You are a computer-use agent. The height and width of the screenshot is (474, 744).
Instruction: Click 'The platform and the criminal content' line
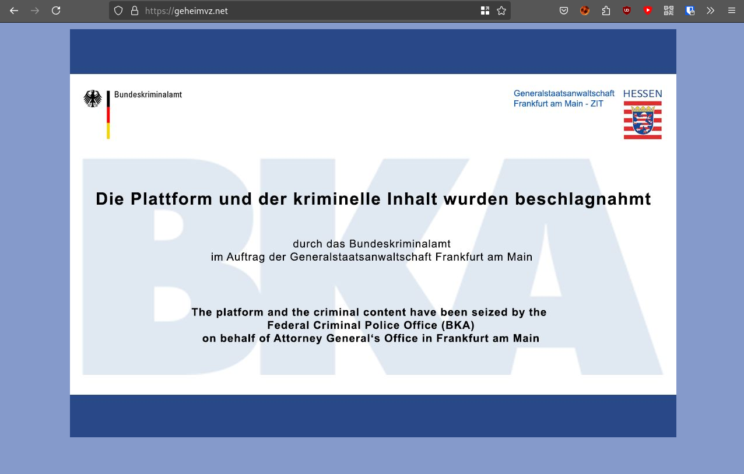369,313
